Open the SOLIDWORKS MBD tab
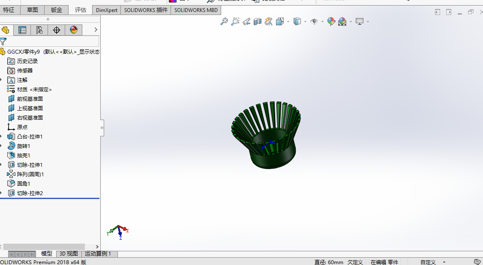Screen dimensions: 483x265 [x=196, y=10]
